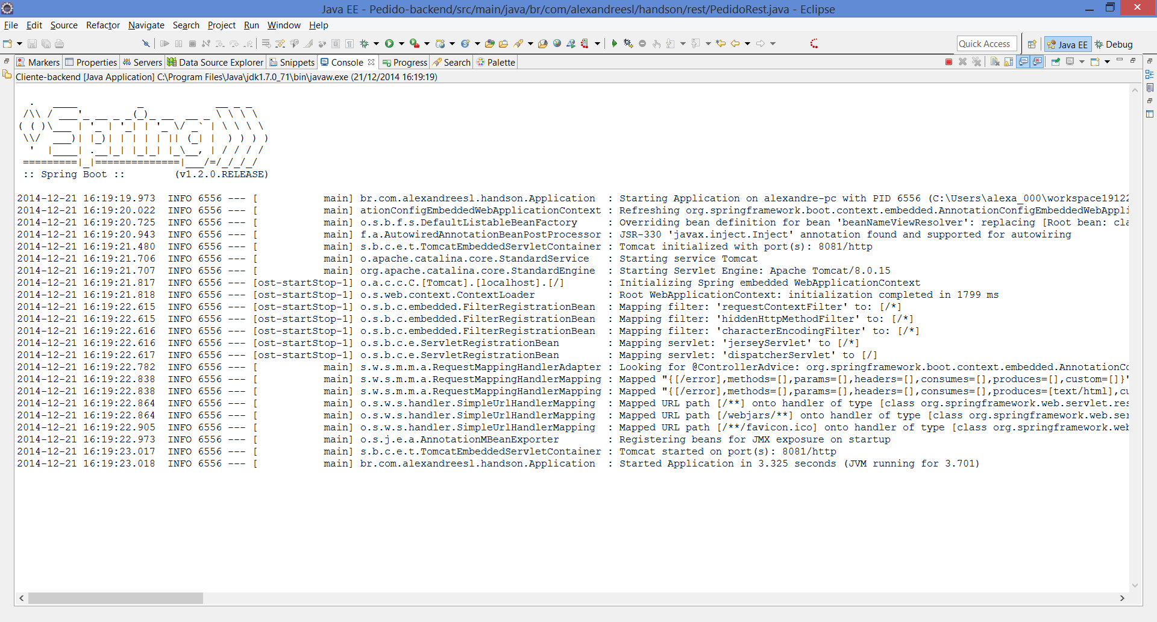
Task: Click the Remove All Terminated Launches icon
Action: [x=977, y=61]
